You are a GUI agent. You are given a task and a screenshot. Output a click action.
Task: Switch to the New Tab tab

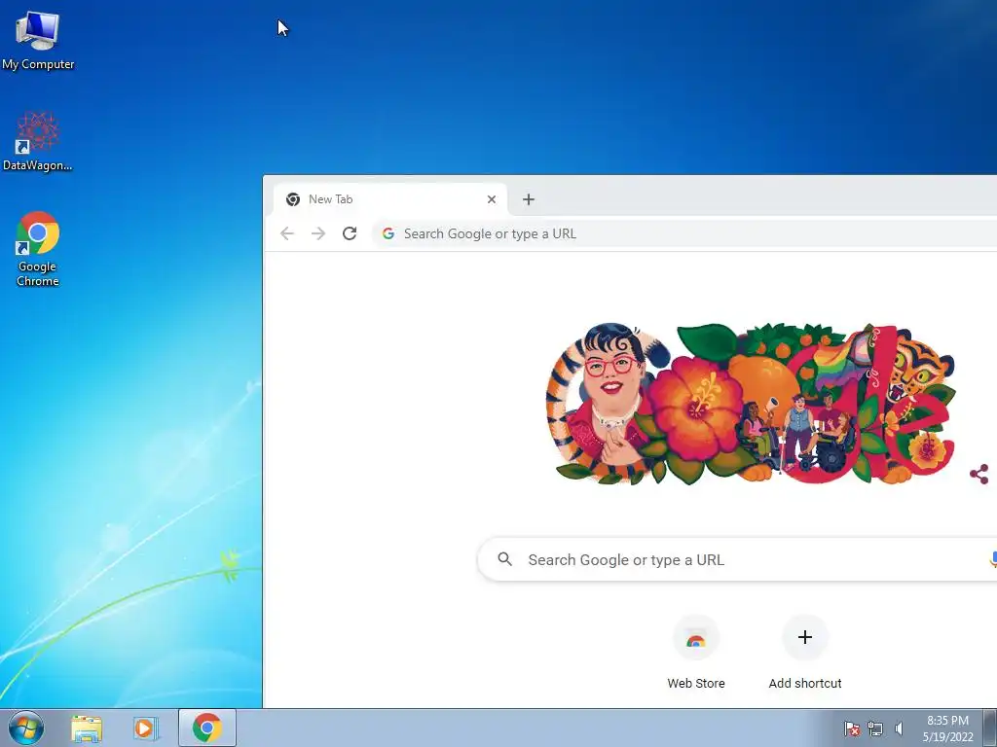[x=390, y=199]
